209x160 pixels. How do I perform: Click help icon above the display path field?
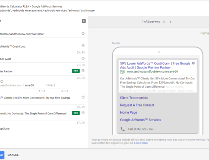point(2,81)
